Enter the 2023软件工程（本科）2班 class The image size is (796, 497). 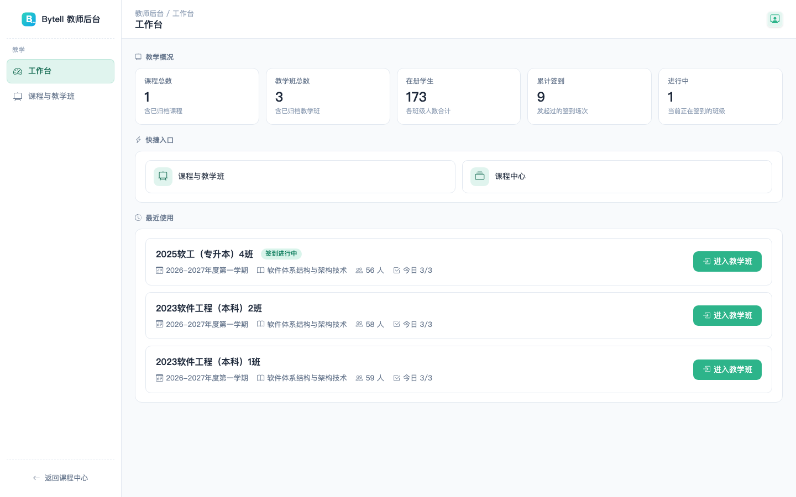click(727, 315)
